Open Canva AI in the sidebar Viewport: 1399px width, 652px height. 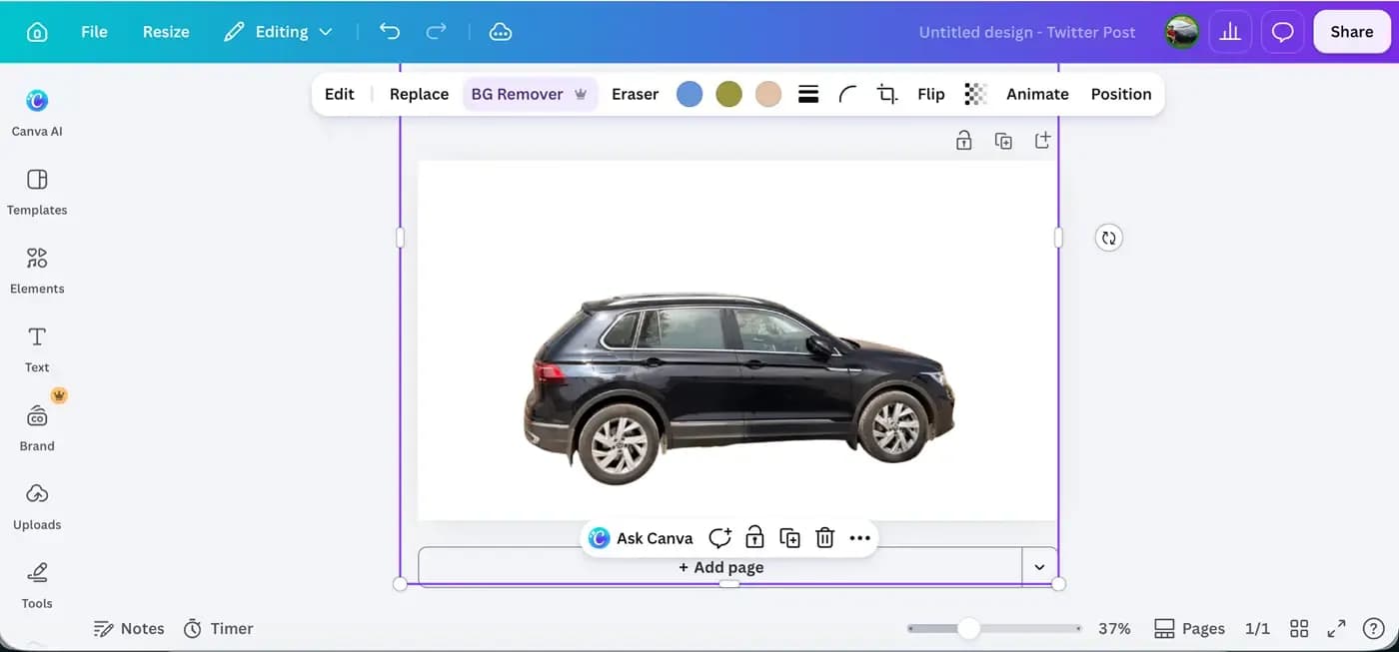(x=37, y=112)
